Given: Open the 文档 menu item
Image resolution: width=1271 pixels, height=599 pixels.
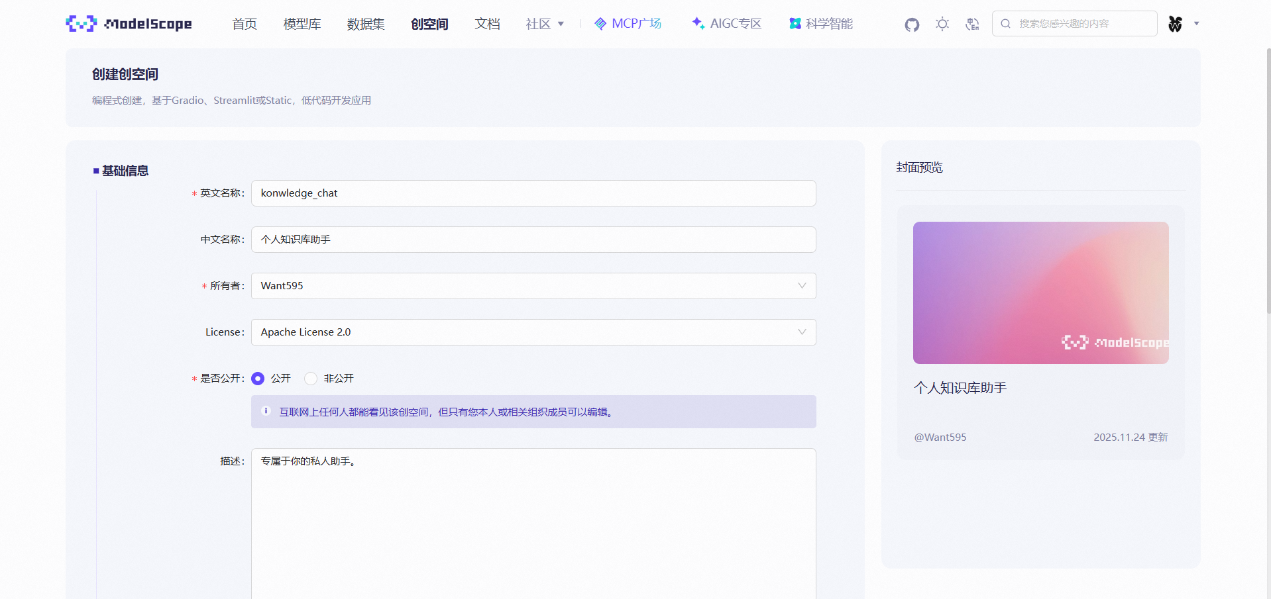Looking at the screenshot, I should [487, 24].
